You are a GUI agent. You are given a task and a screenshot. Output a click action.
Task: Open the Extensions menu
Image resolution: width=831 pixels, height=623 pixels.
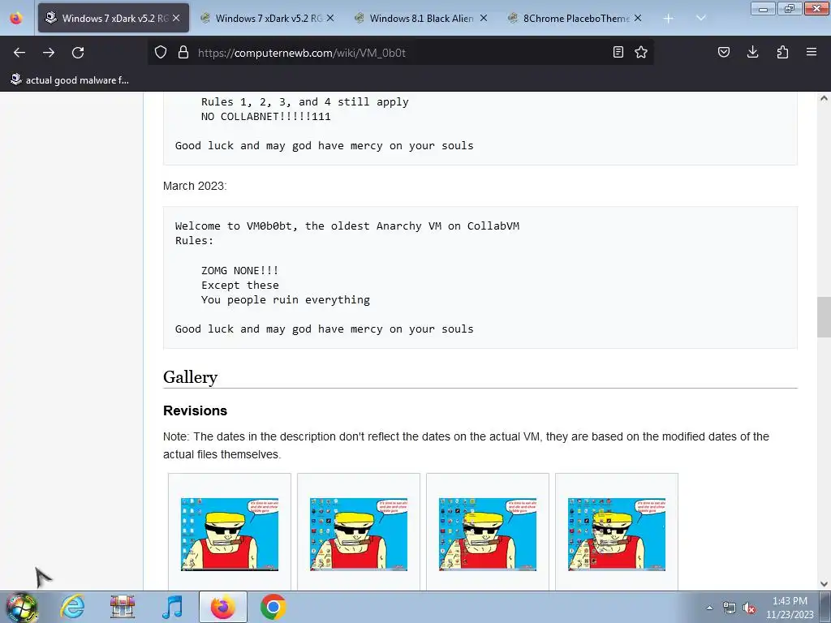782,52
